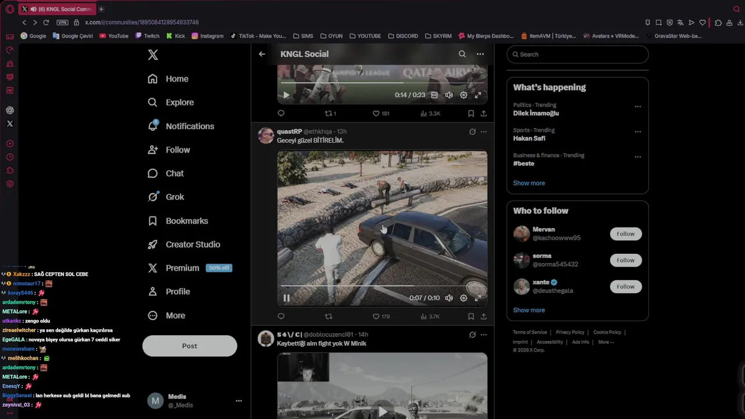Repost the quastRP post
Image resolution: width=745 pixels, height=419 pixels.
[x=328, y=317]
